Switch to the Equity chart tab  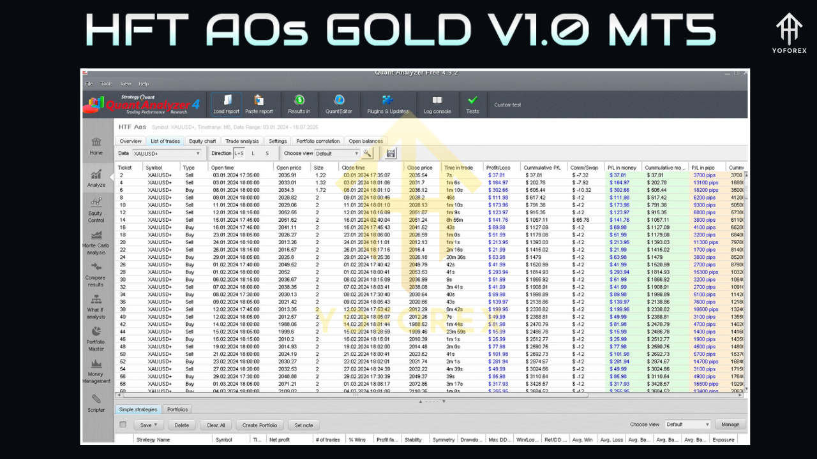[x=202, y=141]
